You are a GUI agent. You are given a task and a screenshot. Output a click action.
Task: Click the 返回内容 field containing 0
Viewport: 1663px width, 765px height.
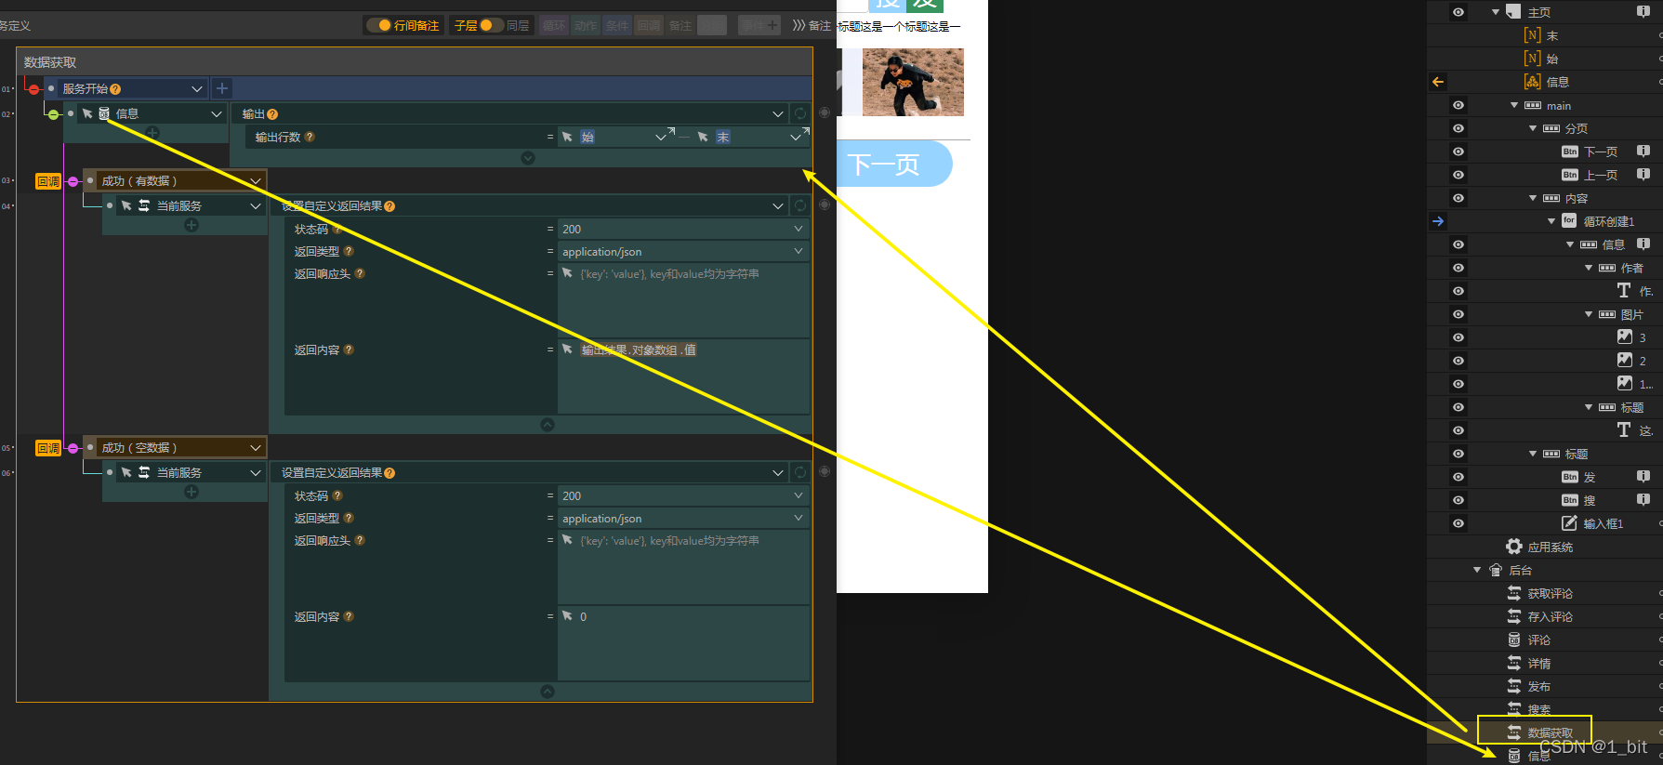click(x=683, y=643)
